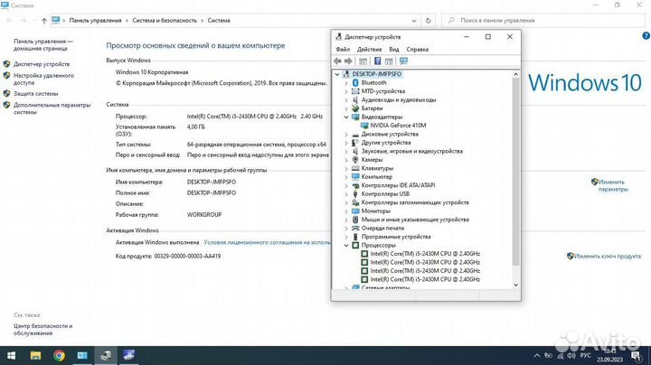The image size is (651, 365).
Task: Click Изменить параметры link
Action: (613, 185)
